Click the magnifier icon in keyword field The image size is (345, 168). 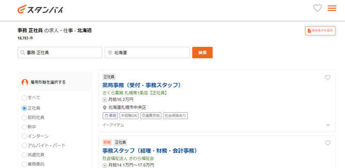click(22, 53)
